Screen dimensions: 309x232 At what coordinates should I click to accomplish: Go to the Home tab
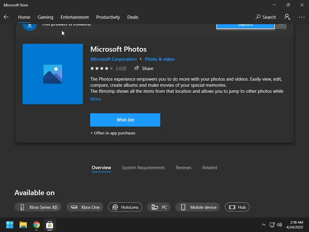click(24, 17)
